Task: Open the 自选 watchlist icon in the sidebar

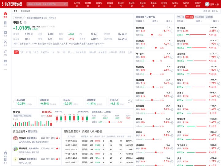Action: 5,33
